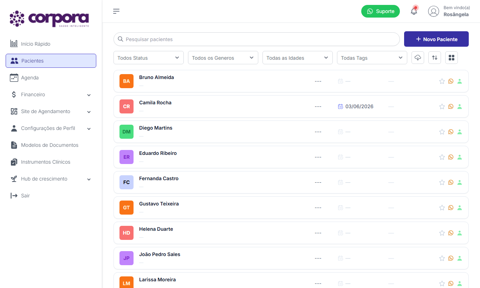This screenshot has width=480, height=288.
Task: Click the DM avatar of Diego Martins
Action: pyautogui.click(x=127, y=132)
